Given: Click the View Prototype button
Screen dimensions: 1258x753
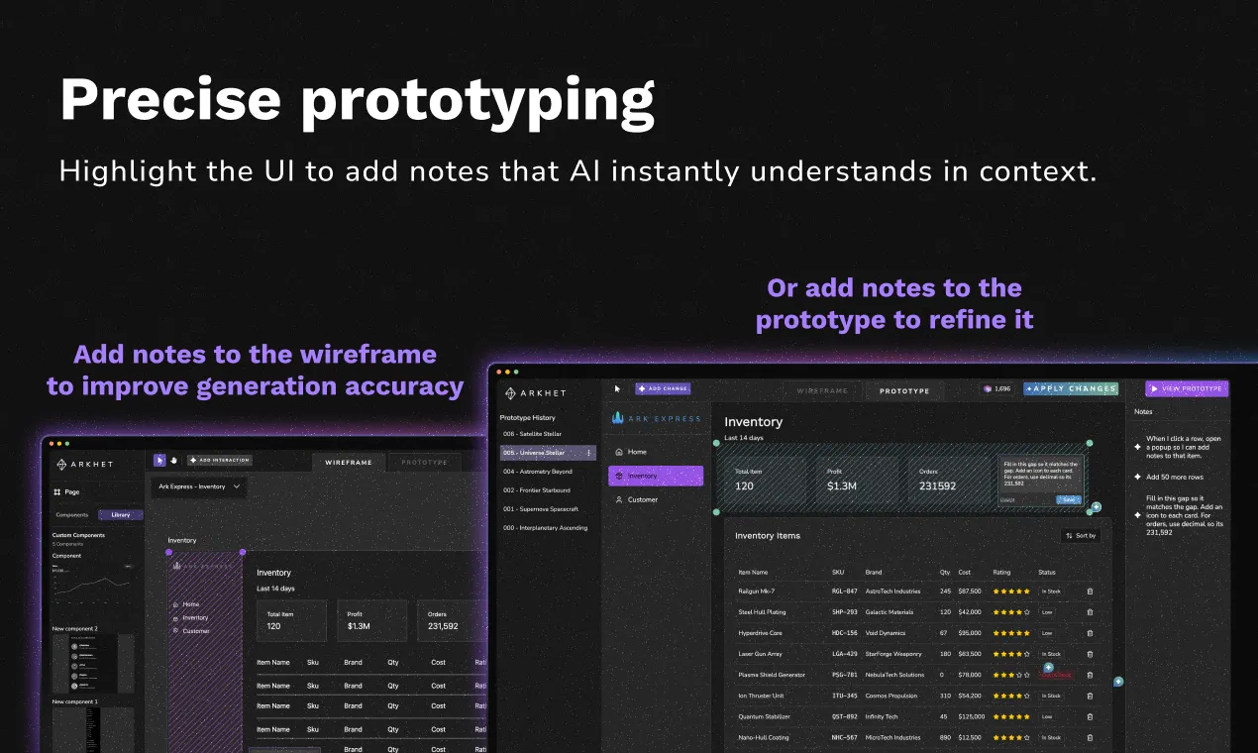Looking at the screenshot, I should click(1187, 388).
